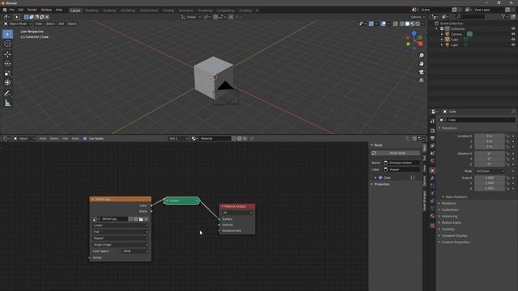Select the Cursor tool in viewport toolbar
Image resolution: width=518 pixels, height=291 pixels.
coord(7,44)
